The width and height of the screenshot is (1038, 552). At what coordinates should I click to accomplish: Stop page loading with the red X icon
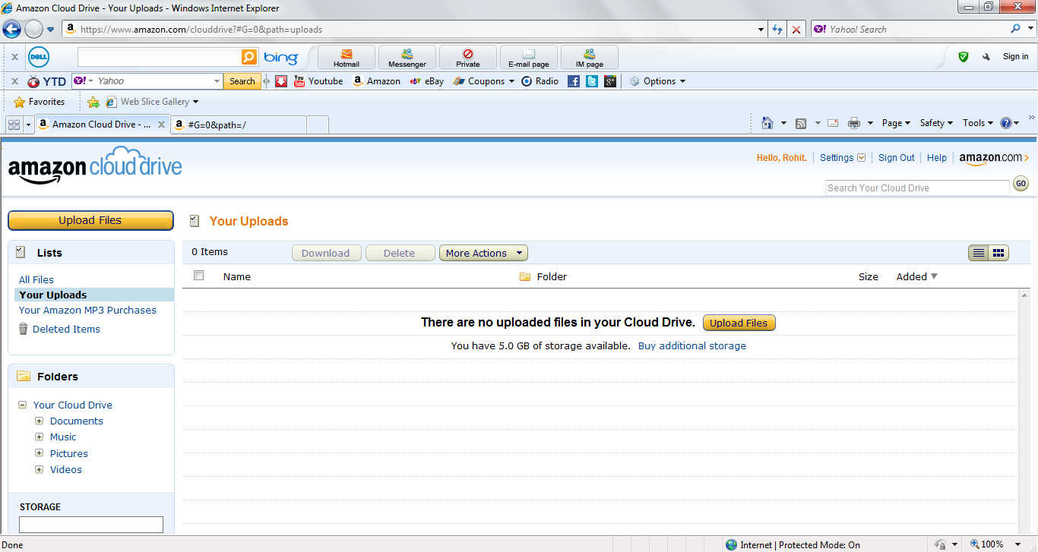pos(796,30)
